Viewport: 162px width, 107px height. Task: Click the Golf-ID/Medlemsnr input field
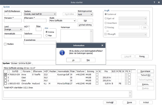coord(13,14)
